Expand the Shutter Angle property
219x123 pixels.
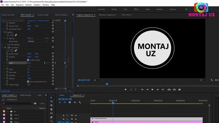click(x=4, y=84)
